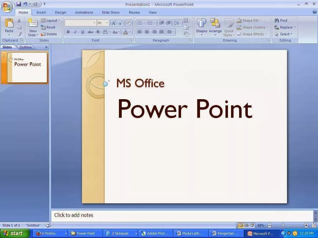
Task: Click the Clear Formatting icon
Action: tap(129, 23)
